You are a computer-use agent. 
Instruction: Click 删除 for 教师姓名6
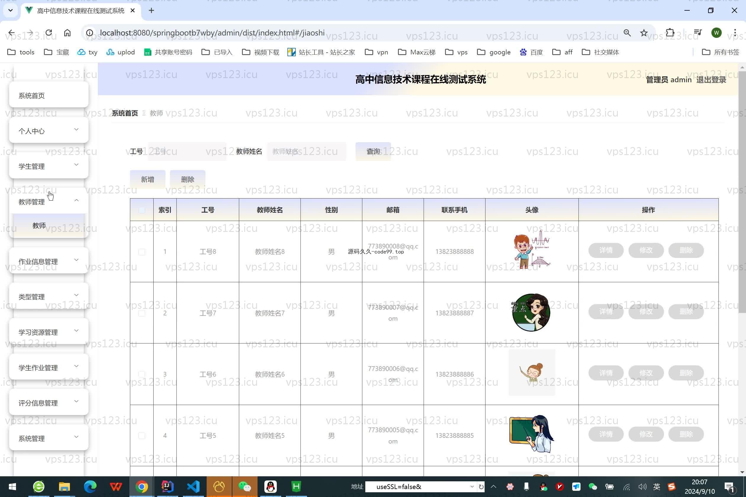686,373
